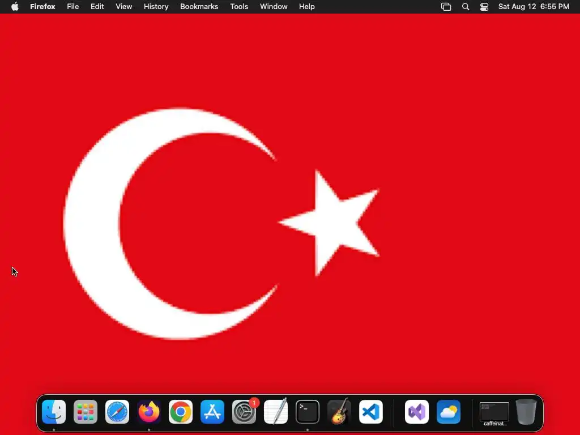The image size is (580, 435).
Task: Open Visual Studio Code from Dock
Action: [371, 412]
